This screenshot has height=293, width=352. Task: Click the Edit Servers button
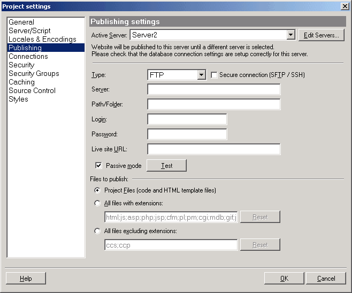click(321, 35)
